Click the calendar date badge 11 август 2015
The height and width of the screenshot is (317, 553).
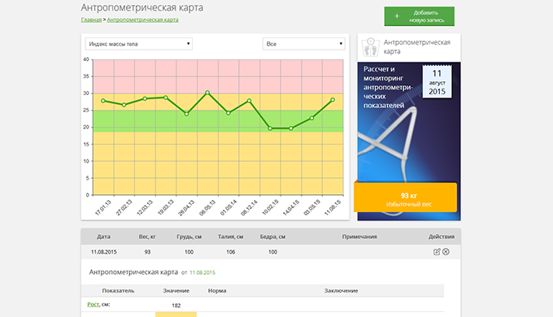(x=437, y=82)
